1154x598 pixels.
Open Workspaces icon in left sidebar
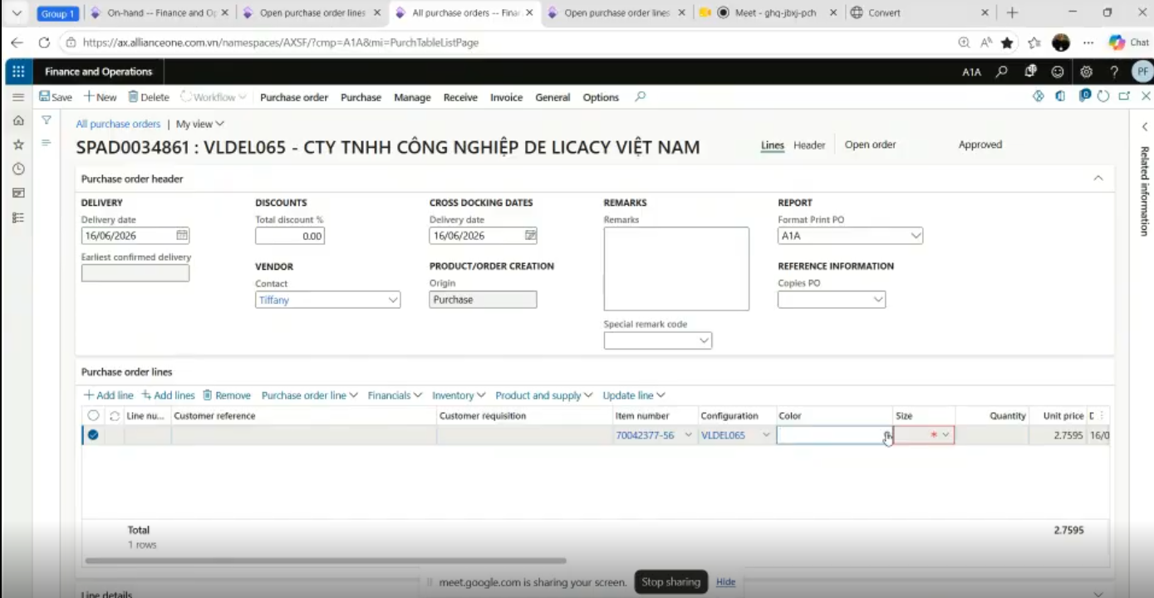18,193
